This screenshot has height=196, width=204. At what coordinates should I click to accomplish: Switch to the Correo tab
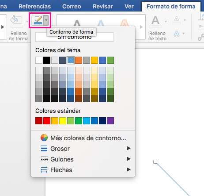pos(72,6)
